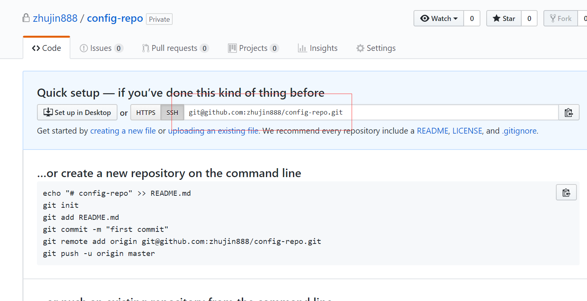
Task: Select the HTTPS clone protocol
Action: [x=145, y=112]
